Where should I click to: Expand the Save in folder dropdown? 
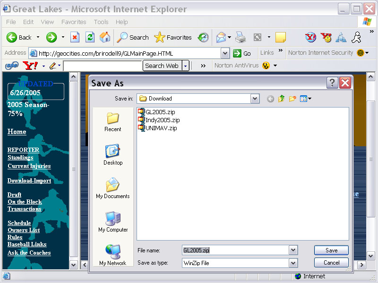pos(255,99)
